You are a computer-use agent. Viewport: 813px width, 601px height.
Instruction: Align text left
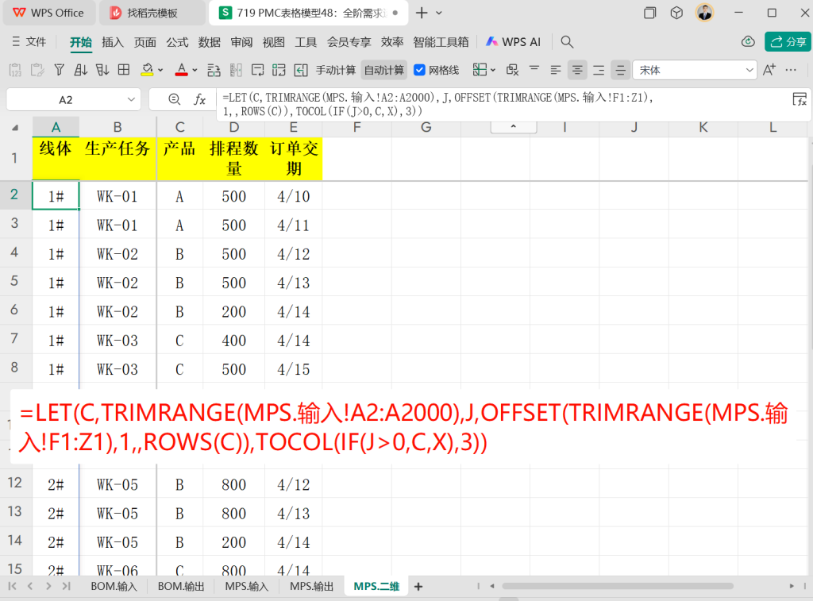(556, 70)
